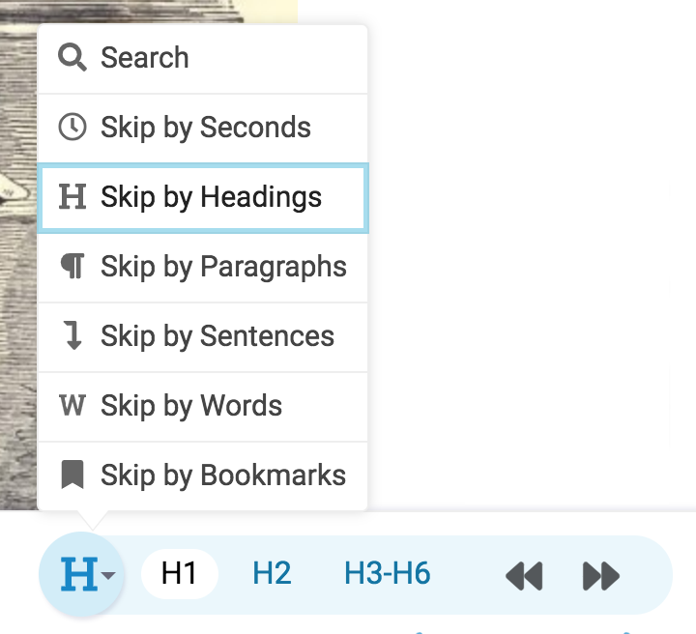Choose Skip by Sentences menu entry

pyautogui.click(x=203, y=336)
